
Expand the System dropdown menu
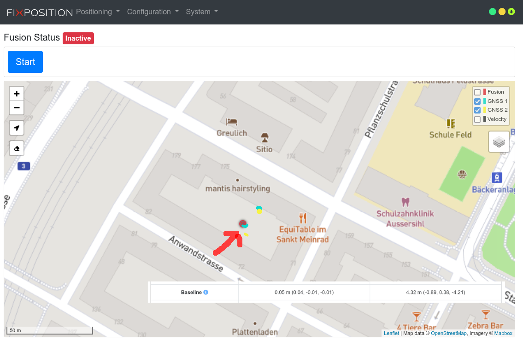point(202,12)
